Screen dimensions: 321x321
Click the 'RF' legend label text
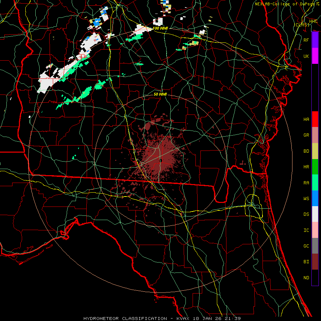click(x=306, y=40)
